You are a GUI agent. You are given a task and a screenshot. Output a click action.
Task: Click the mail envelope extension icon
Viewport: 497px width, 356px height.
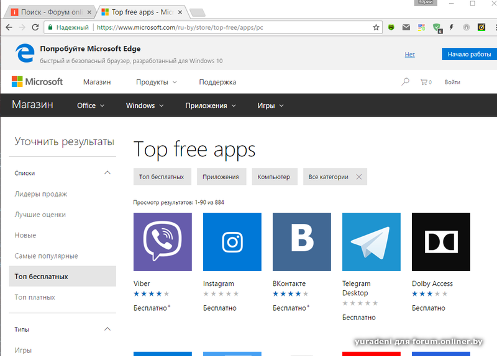click(406, 27)
